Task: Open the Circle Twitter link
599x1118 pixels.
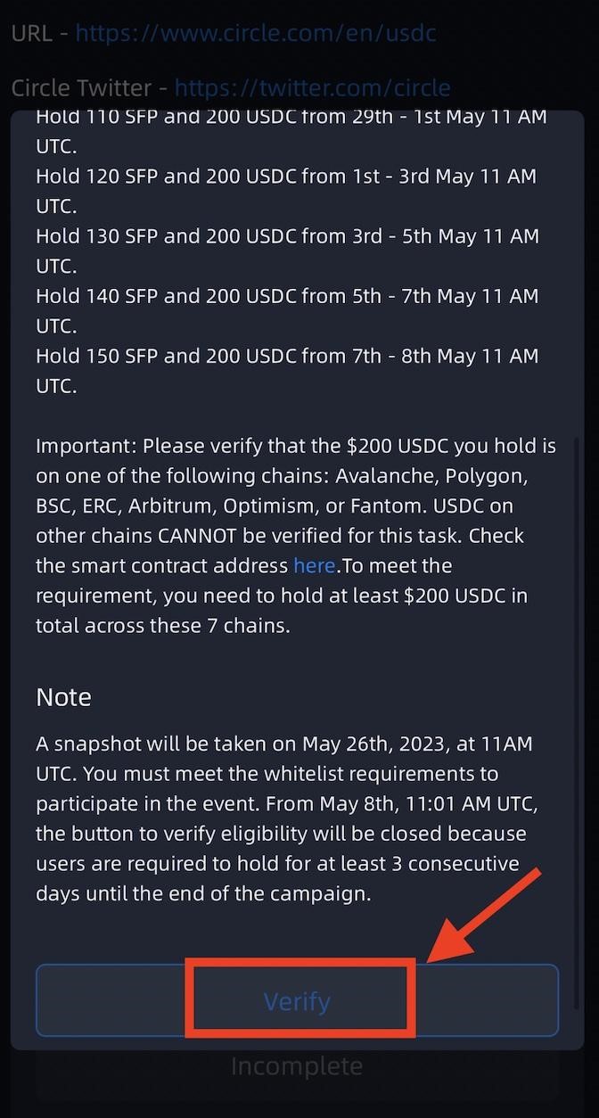Action: (x=312, y=87)
